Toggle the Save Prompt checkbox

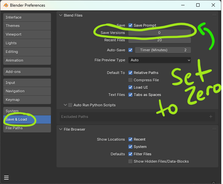pos(130,25)
